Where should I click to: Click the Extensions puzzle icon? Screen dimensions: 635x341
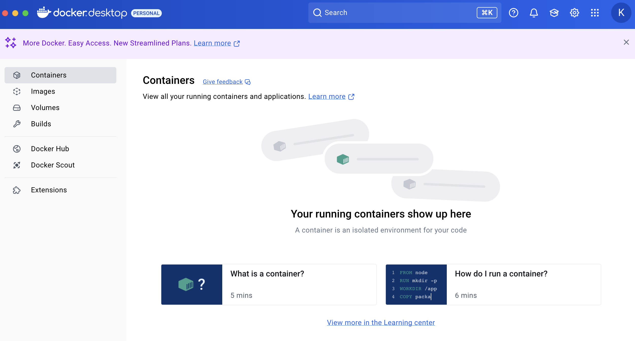point(17,190)
